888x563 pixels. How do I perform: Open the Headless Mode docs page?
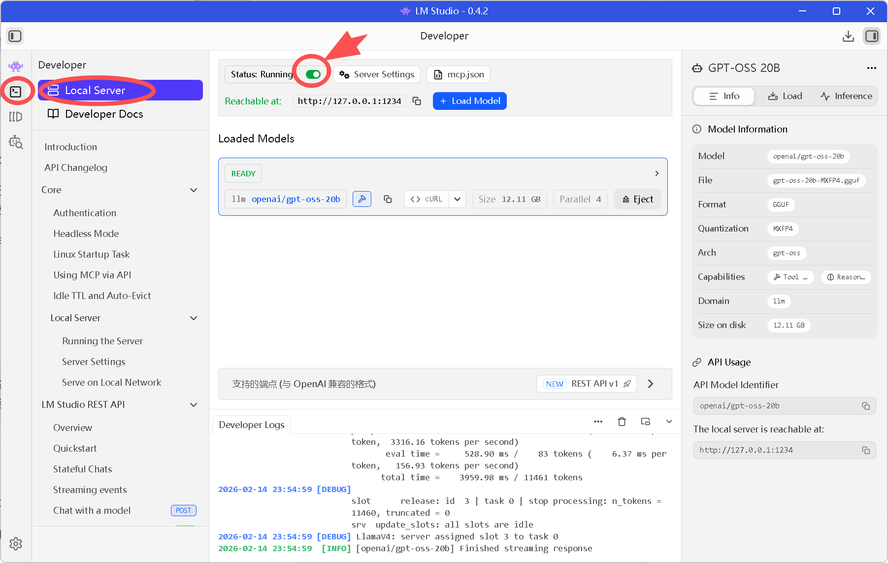click(x=86, y=233)
